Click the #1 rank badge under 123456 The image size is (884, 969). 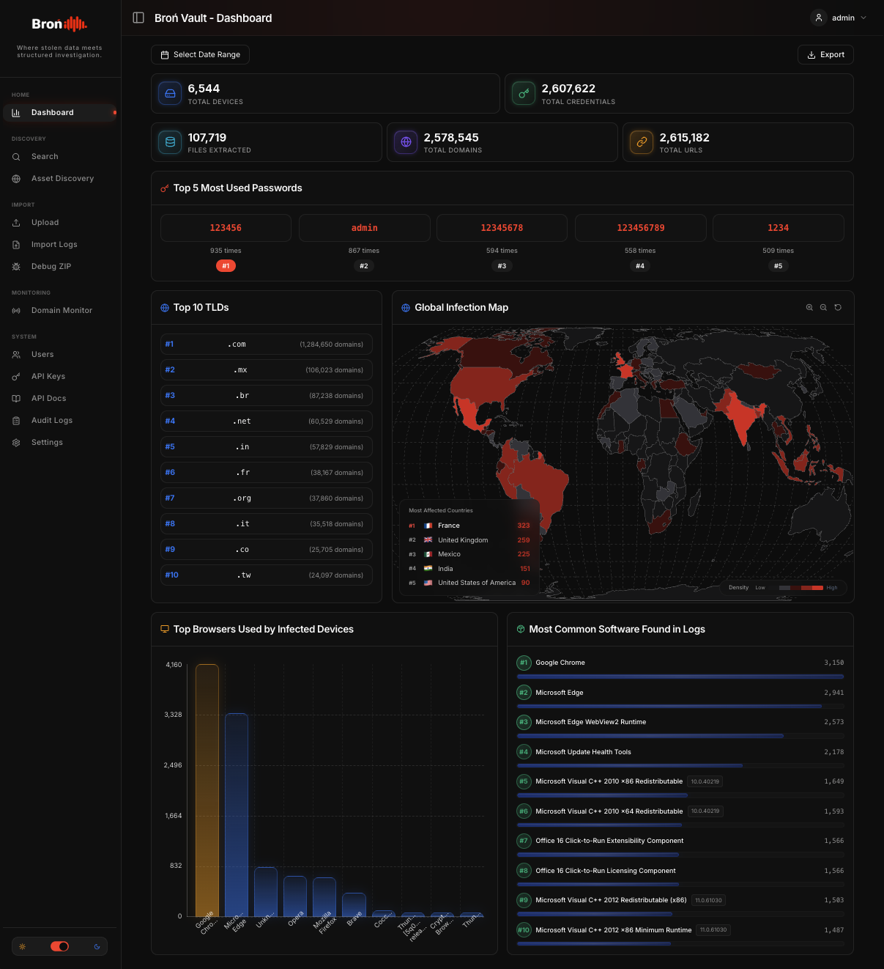(226, 266)
